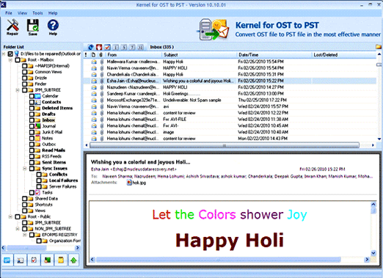Open the File menu
Image resolution: width=383 pixels, height=278 pixels.
[9, 13]
